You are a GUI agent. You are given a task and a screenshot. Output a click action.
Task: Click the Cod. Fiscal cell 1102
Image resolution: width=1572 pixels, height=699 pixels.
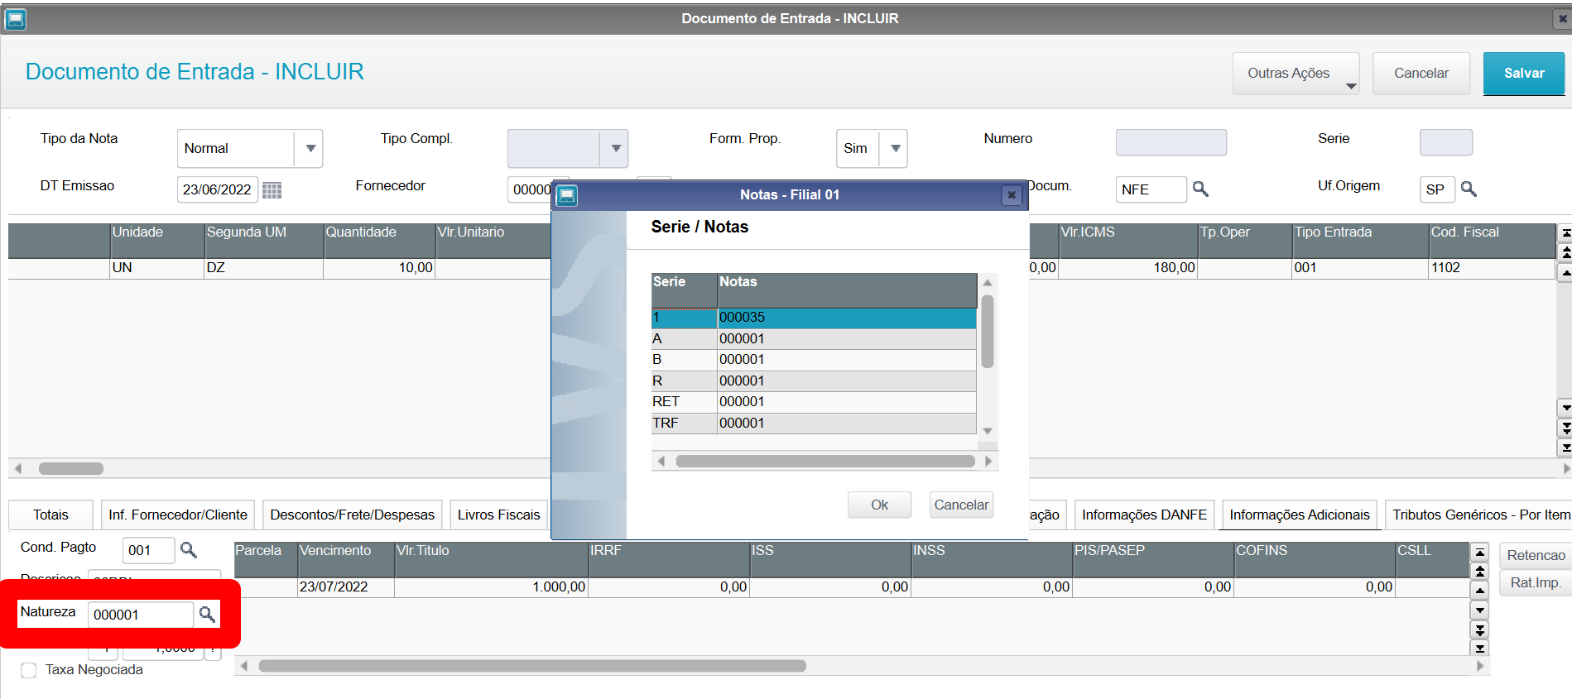tap(1492, 268)
